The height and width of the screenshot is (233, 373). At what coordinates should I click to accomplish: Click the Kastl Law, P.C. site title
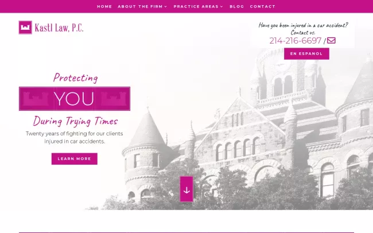click(x=58, y=28)
